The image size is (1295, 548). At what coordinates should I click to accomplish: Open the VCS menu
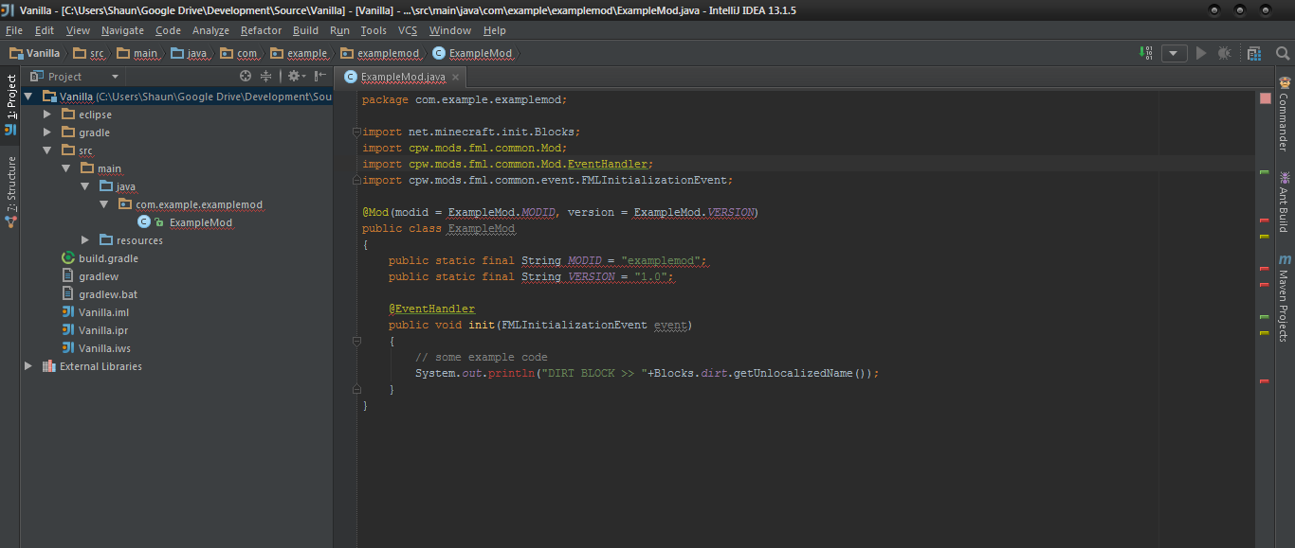tap(408, 30)
